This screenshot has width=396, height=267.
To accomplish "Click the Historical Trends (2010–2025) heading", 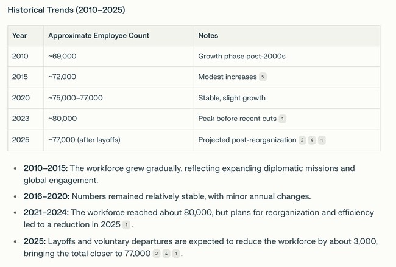I will pos(66,10).
